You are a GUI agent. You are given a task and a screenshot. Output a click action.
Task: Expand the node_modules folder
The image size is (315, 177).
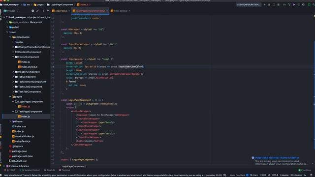[x=7, y=22]
